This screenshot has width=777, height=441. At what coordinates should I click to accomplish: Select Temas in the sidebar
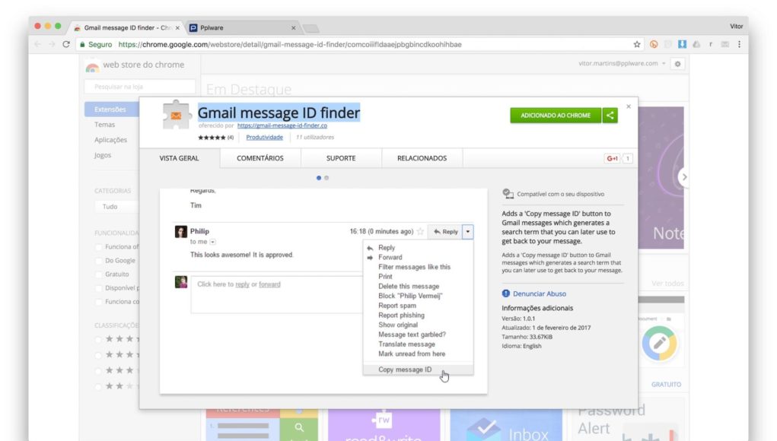pyautogui.click(x=104, y=125)
